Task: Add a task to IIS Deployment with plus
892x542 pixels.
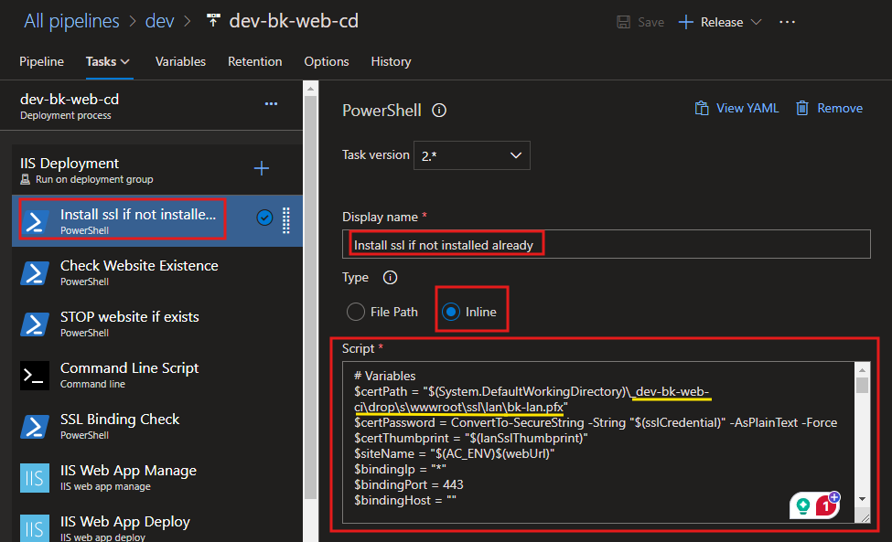Action: [x=262, y=168]
